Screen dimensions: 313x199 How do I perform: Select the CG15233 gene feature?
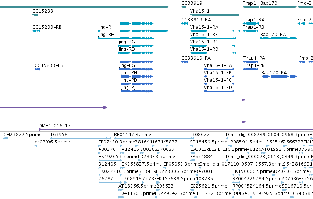point(35,15)
